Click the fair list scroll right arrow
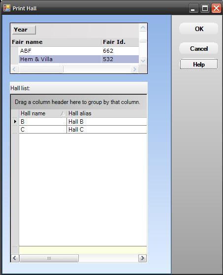 [x=134, y=69]
